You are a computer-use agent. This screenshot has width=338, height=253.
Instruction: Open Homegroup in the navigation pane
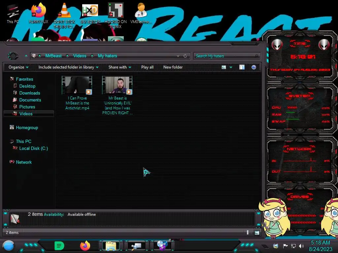coord(27,127)
